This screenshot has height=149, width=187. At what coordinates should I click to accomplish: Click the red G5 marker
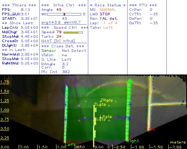(x=152, y=129)
